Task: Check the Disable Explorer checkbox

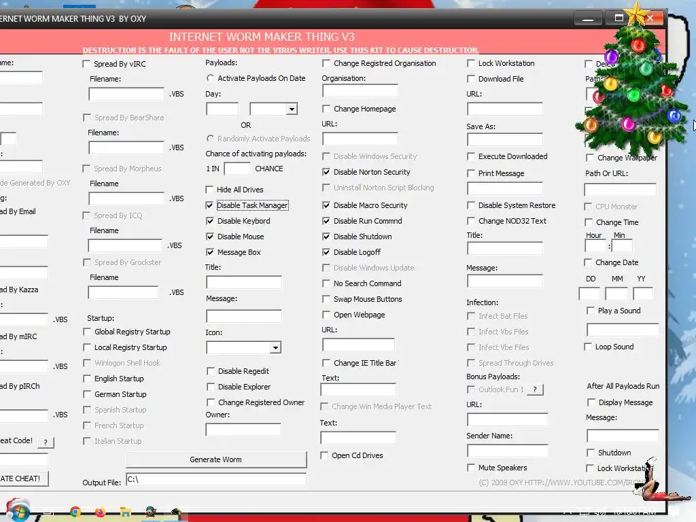Action: (211, 387)
